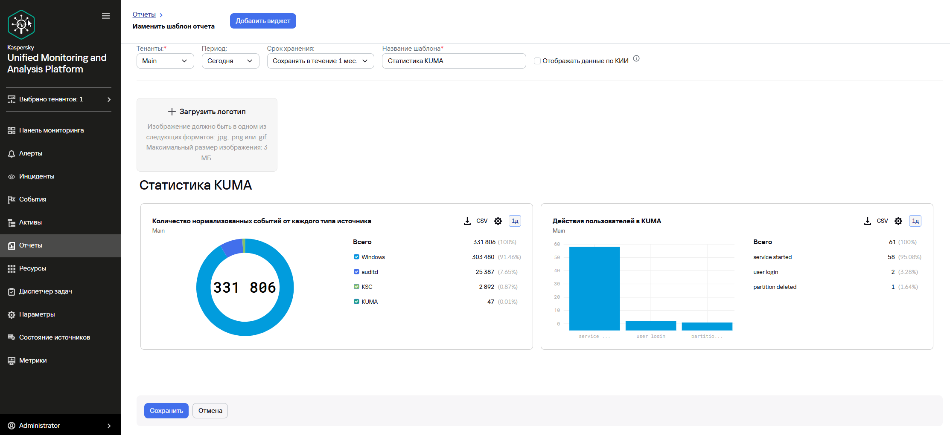Screen dimensions: 950x435
Task: Click the tenant selection icon beside Выбрано тенантов
Action: 12,99
